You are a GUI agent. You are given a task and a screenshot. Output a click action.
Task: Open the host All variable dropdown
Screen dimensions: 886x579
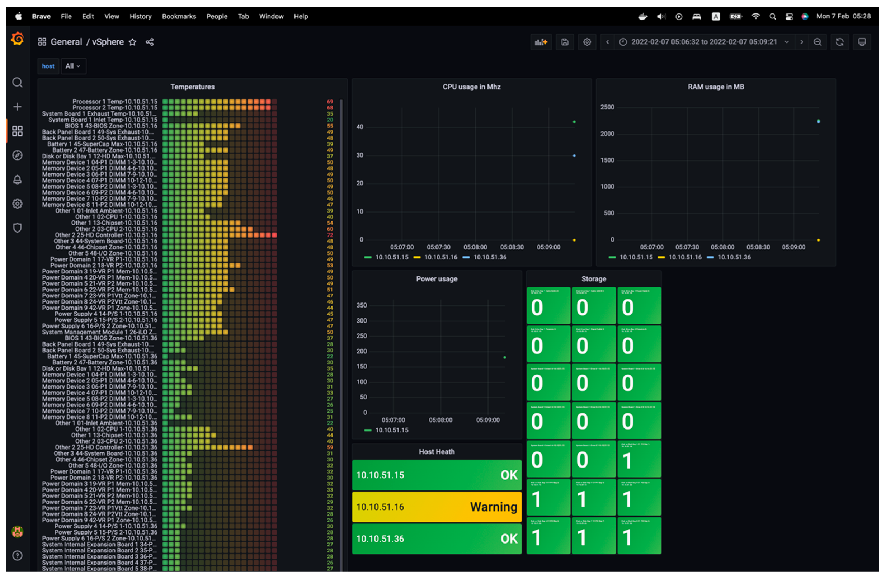tap(73, 66)
